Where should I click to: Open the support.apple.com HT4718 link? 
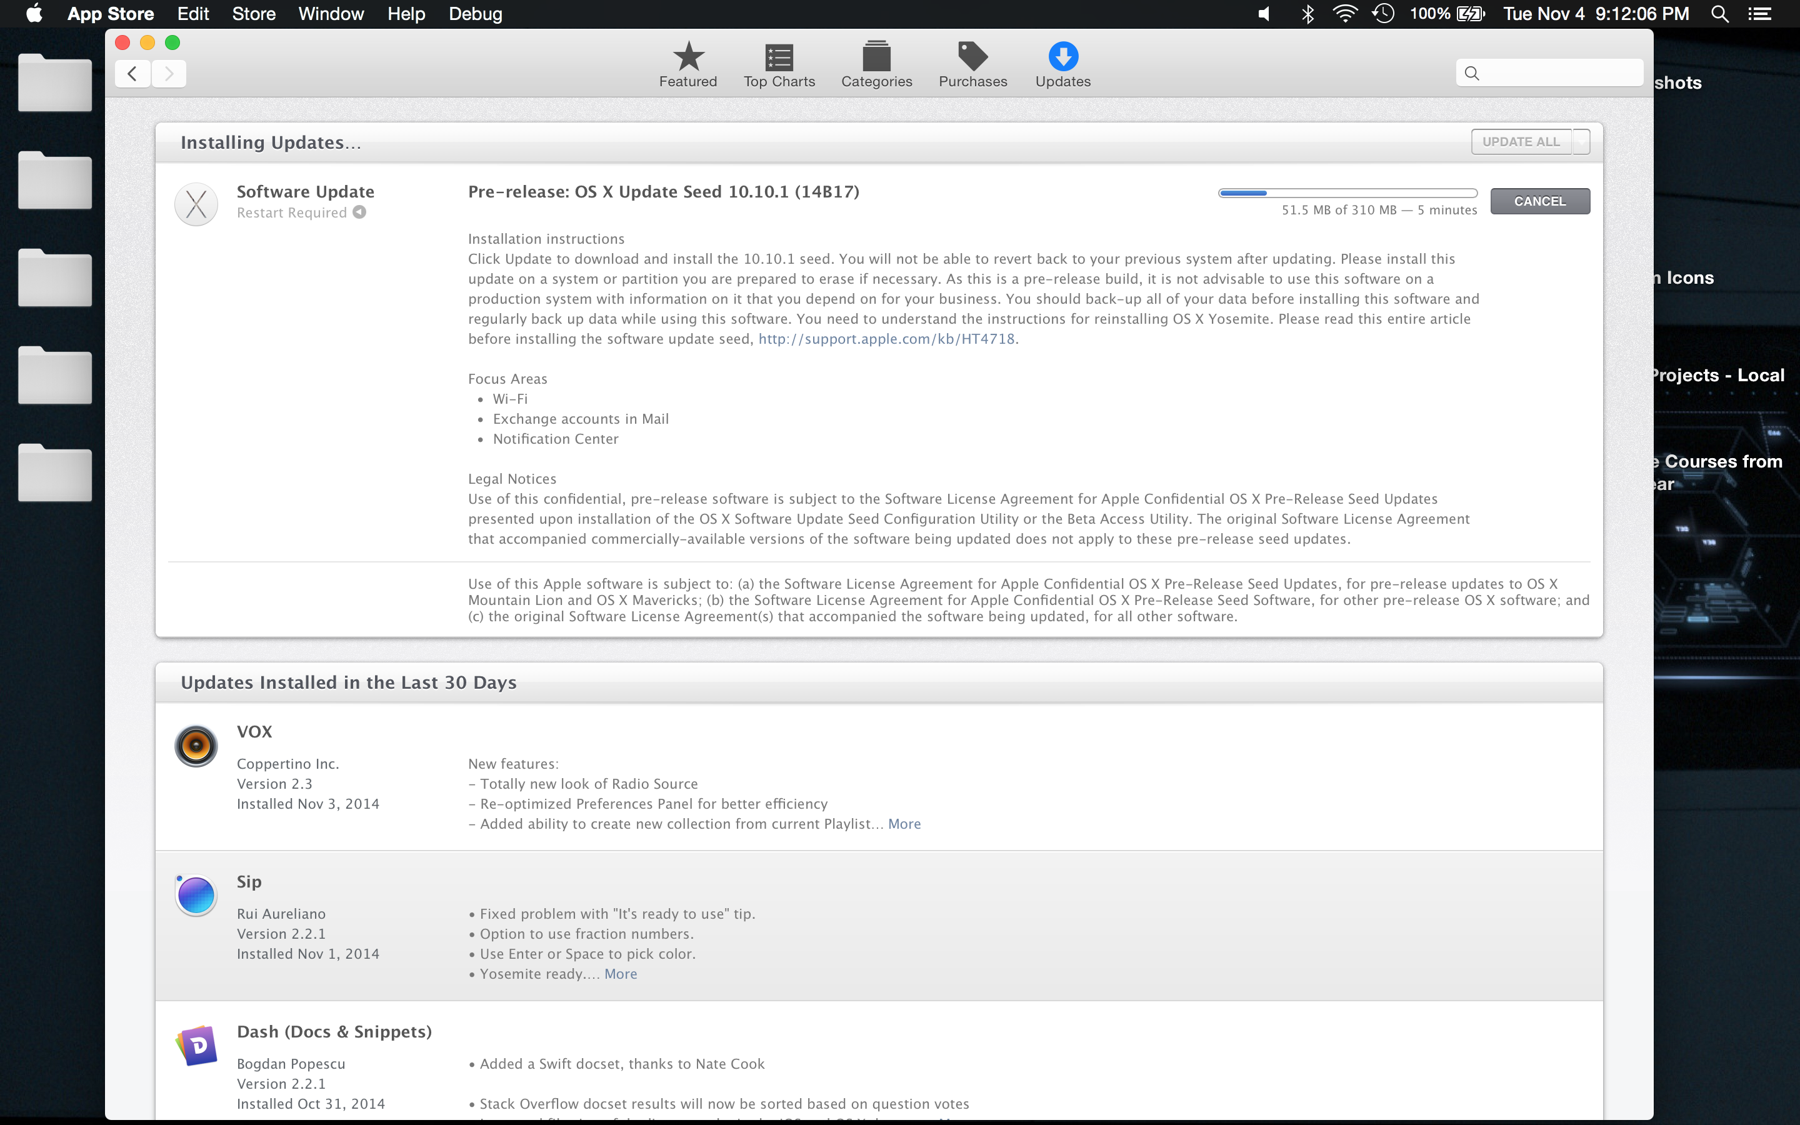coord(886,339)
